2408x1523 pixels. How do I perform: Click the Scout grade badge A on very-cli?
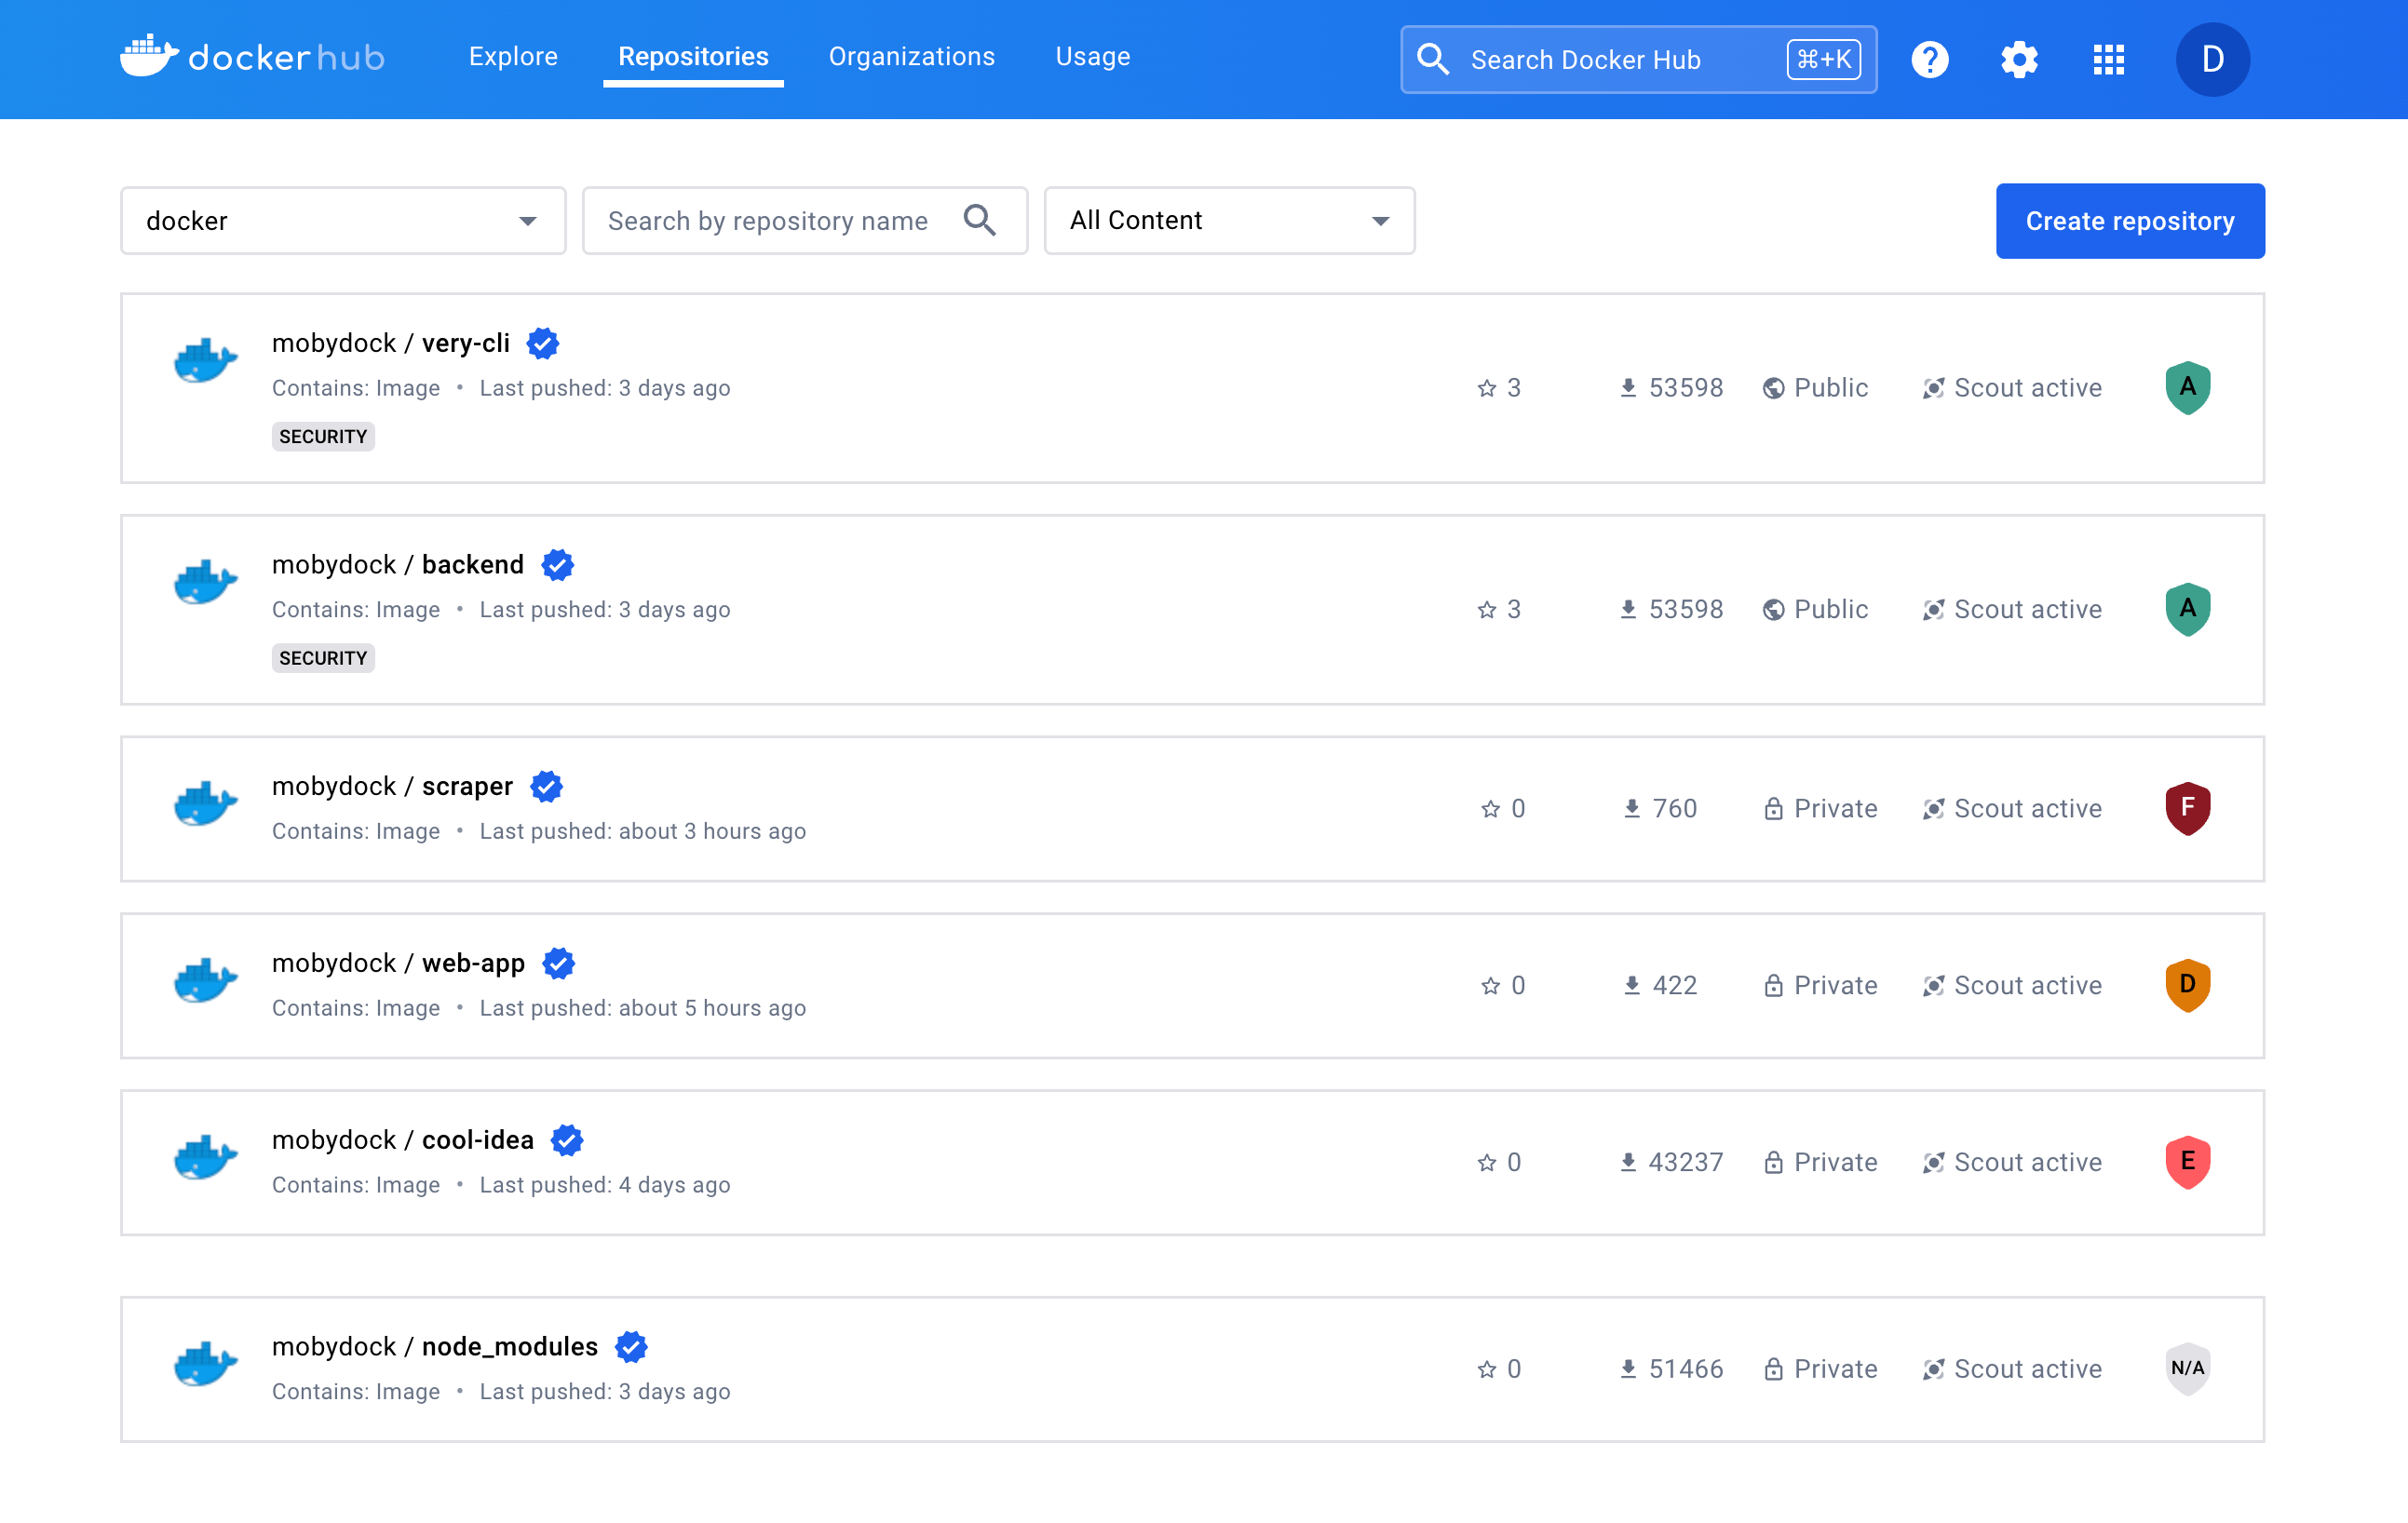pyautogui.click(x=2187, y=387)
